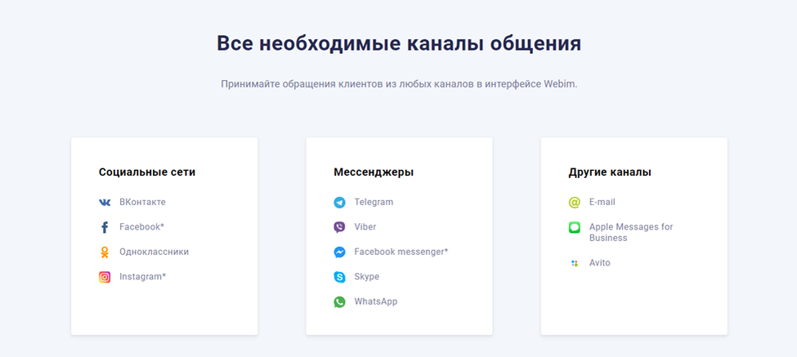Screen dimensions: 797x357
Task: Click the subtitle mentioning Webim interface
Action: coord(399,84)
